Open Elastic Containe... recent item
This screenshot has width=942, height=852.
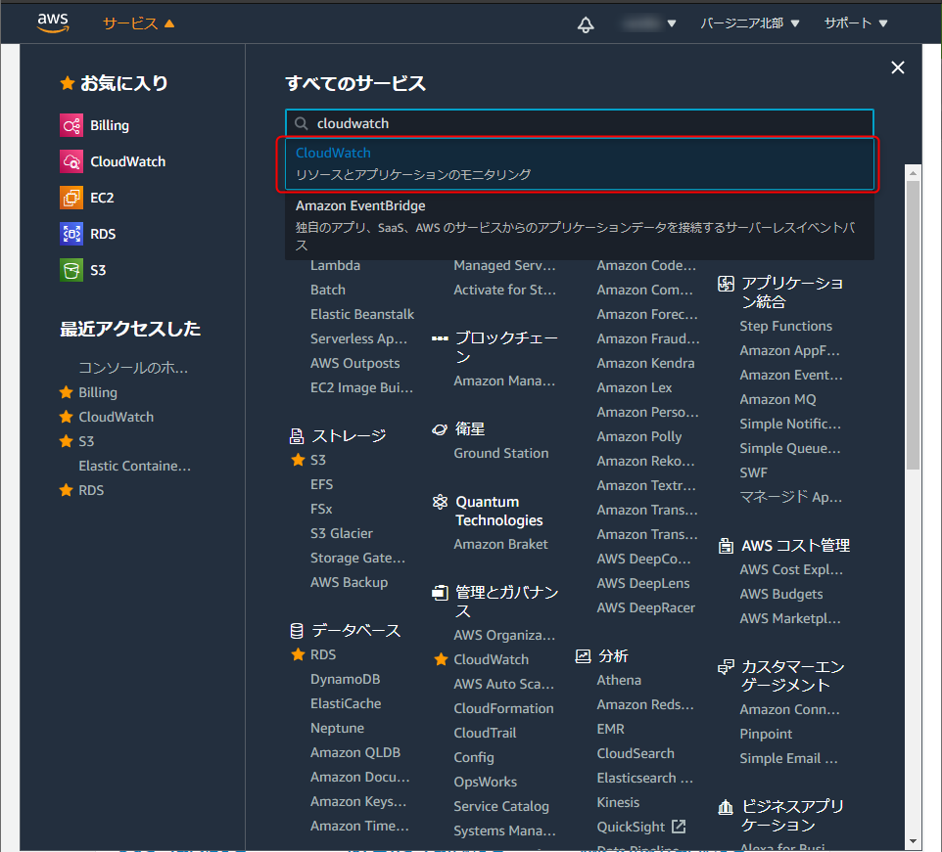pos(134,466)
